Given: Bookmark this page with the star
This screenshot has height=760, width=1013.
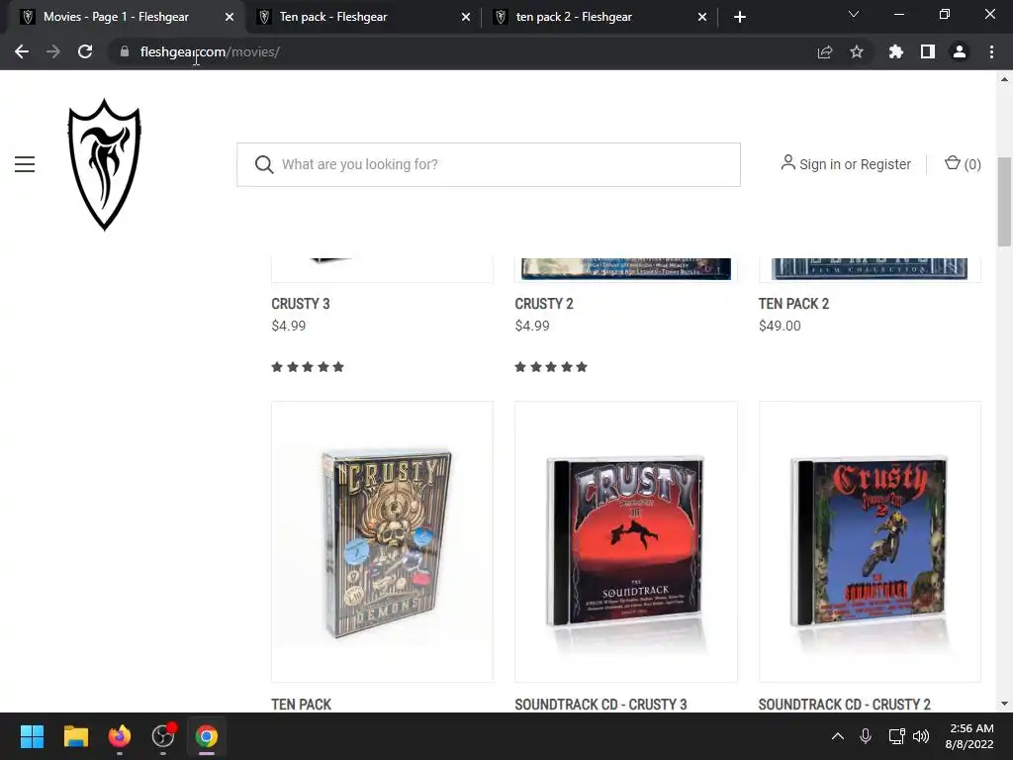Looking at the screenshot, I should (857, 51).
